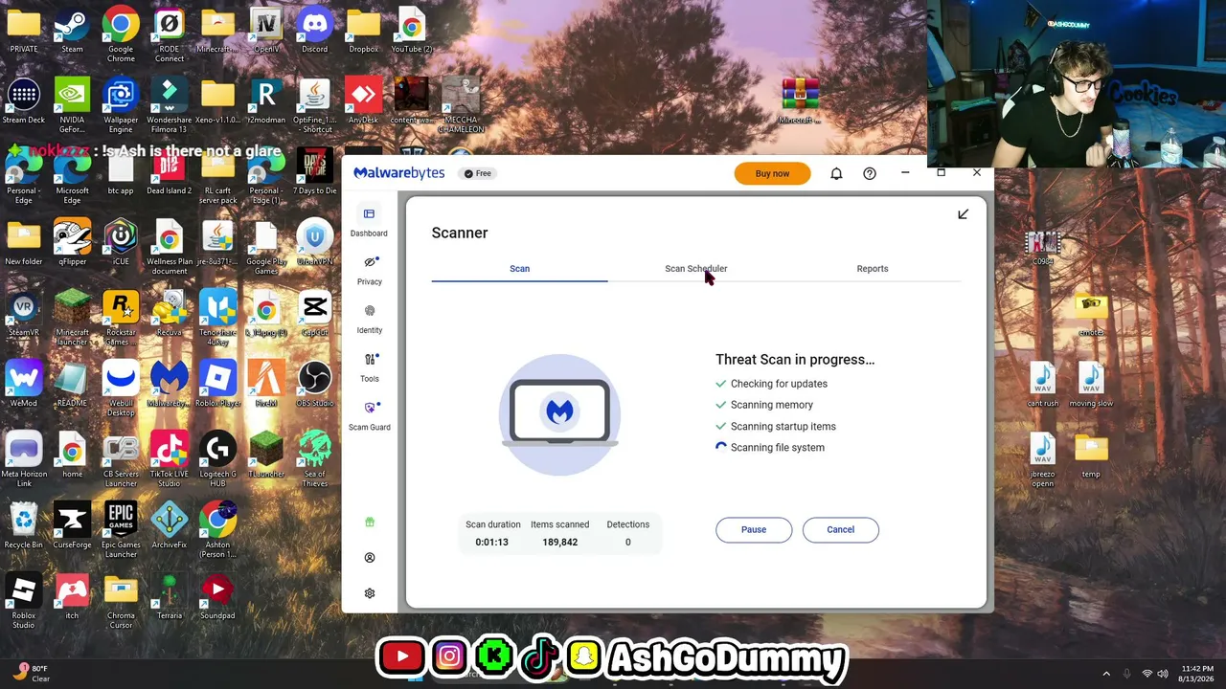Viewport: 1226px width, 689px height.
Task: Open the Tools section in Malwarebytes
Action: (x=370, y=367)
